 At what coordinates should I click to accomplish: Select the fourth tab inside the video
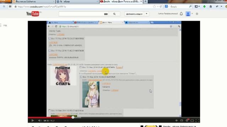pyautogui.click(x=137, y=23)
